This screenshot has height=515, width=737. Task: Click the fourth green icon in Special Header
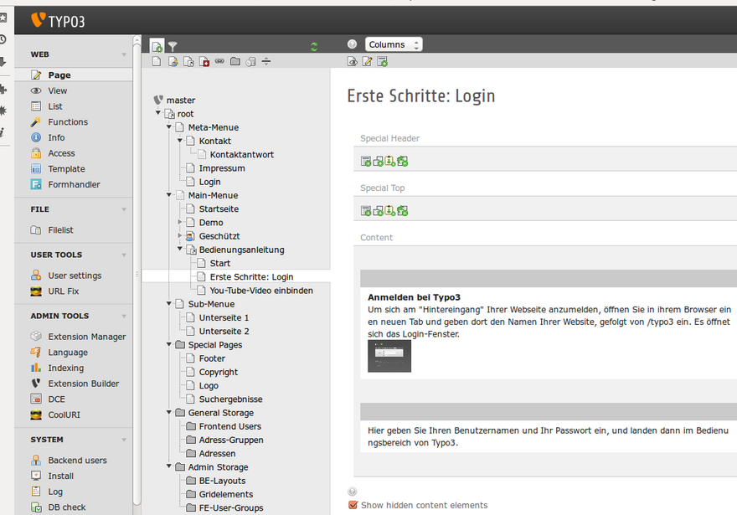pyautogui.click(x=402, y=161)
